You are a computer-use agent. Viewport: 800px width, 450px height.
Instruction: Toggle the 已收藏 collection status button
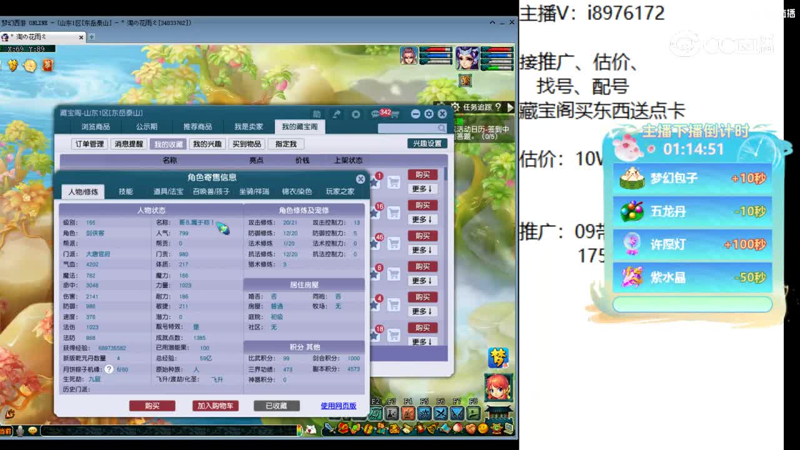point(276,406)
